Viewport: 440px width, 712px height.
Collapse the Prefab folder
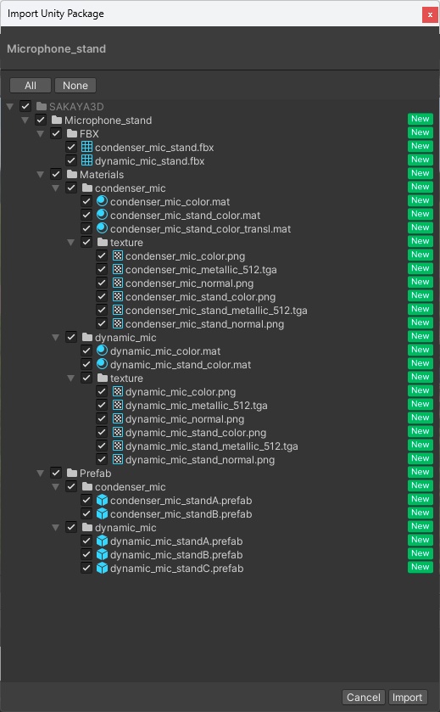(41, 474)
